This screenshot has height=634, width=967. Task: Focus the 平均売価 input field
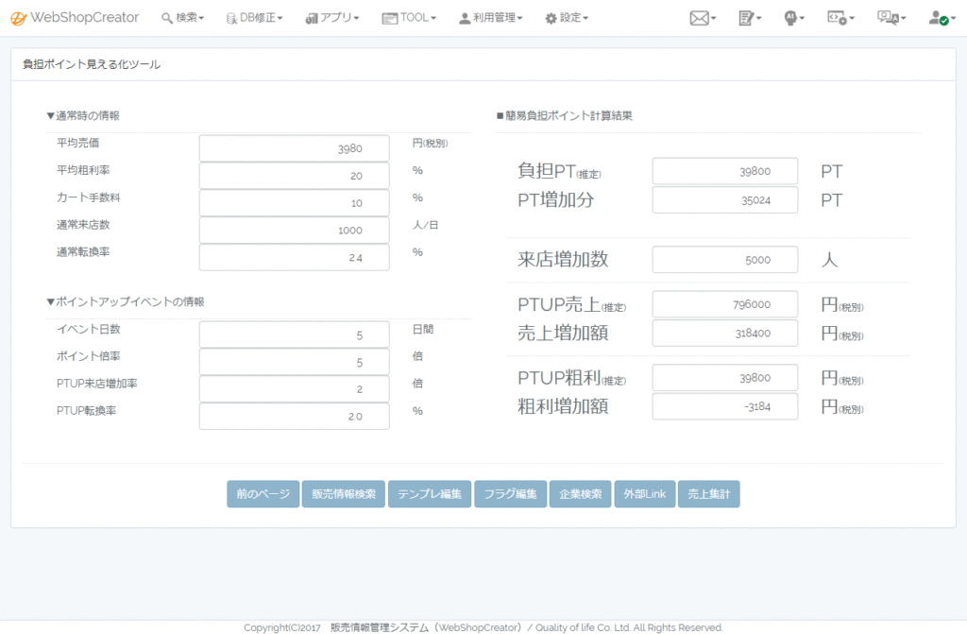pos(295,148)
